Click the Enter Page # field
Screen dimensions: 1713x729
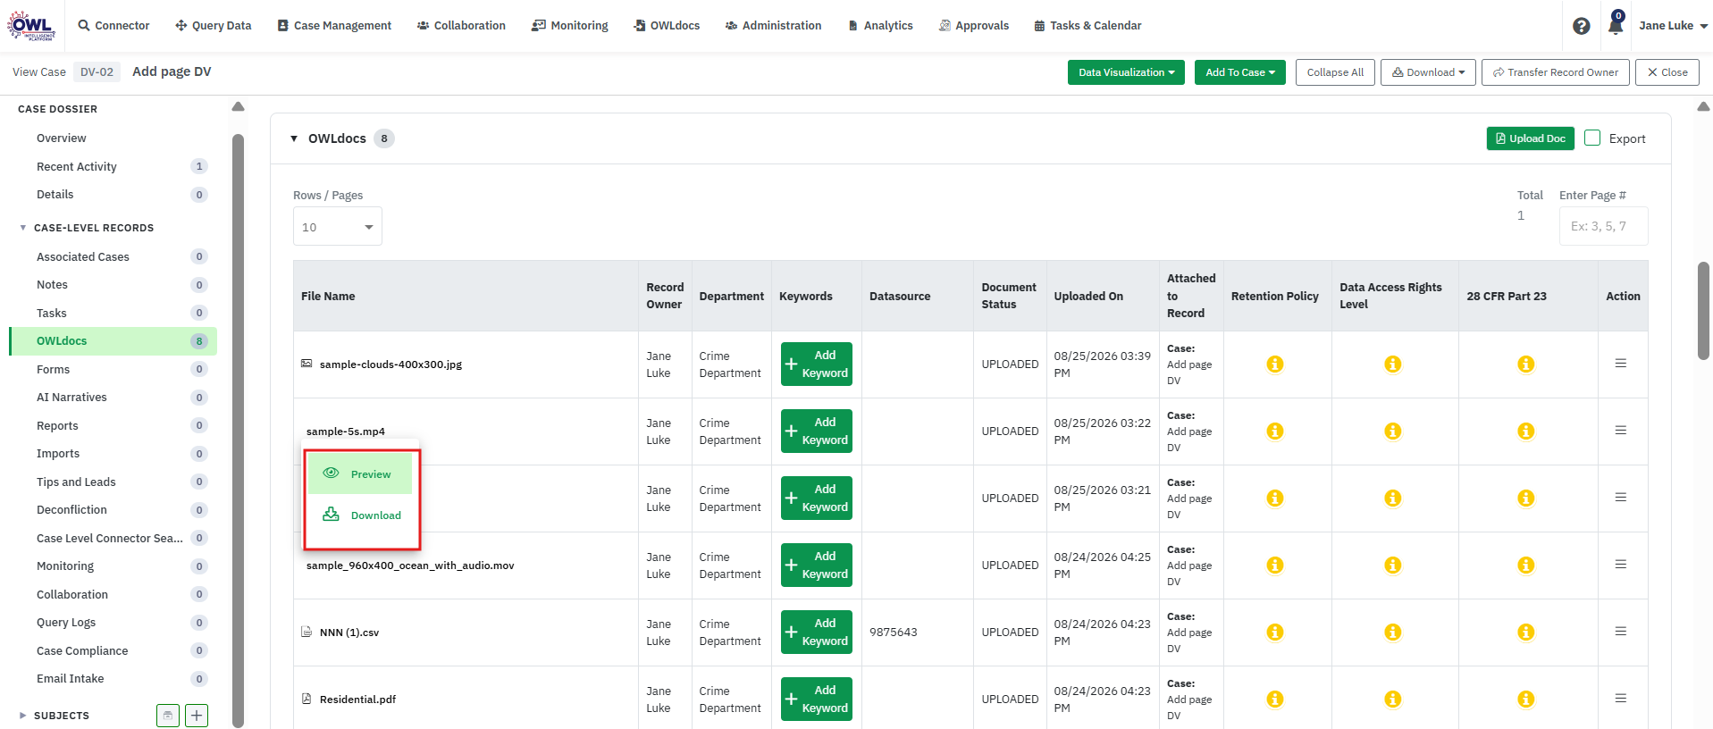click(1604, 226)
